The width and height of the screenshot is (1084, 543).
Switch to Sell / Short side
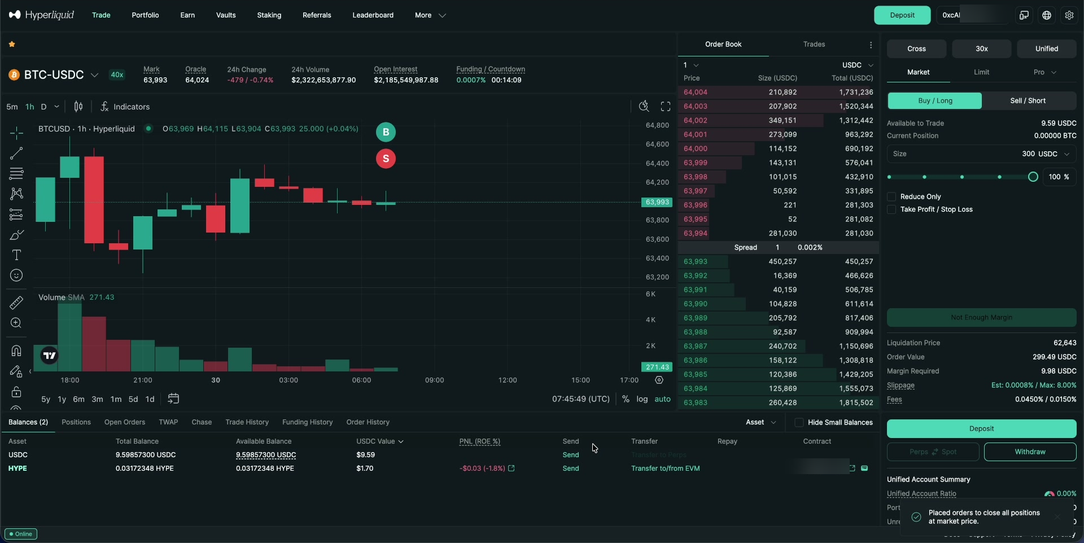(1028, 101)
